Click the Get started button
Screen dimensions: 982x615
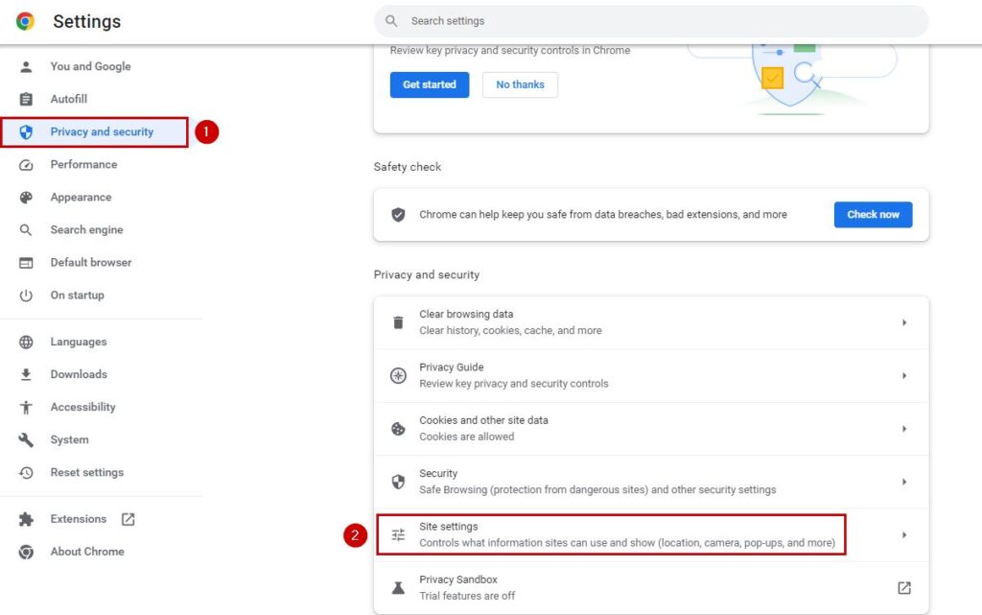pos(430,84)
